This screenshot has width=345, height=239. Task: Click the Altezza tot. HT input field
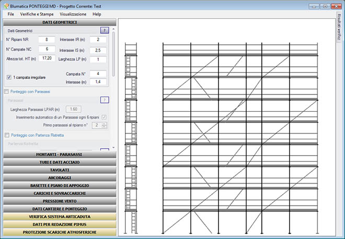pos(46,58)
